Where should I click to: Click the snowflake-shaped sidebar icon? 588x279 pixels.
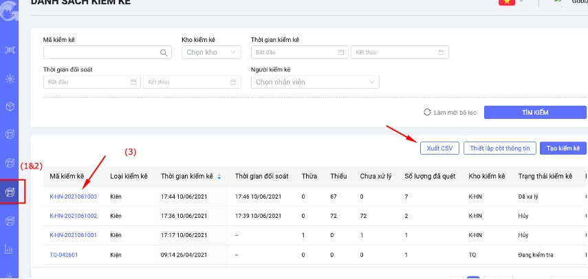coord(10,78)
